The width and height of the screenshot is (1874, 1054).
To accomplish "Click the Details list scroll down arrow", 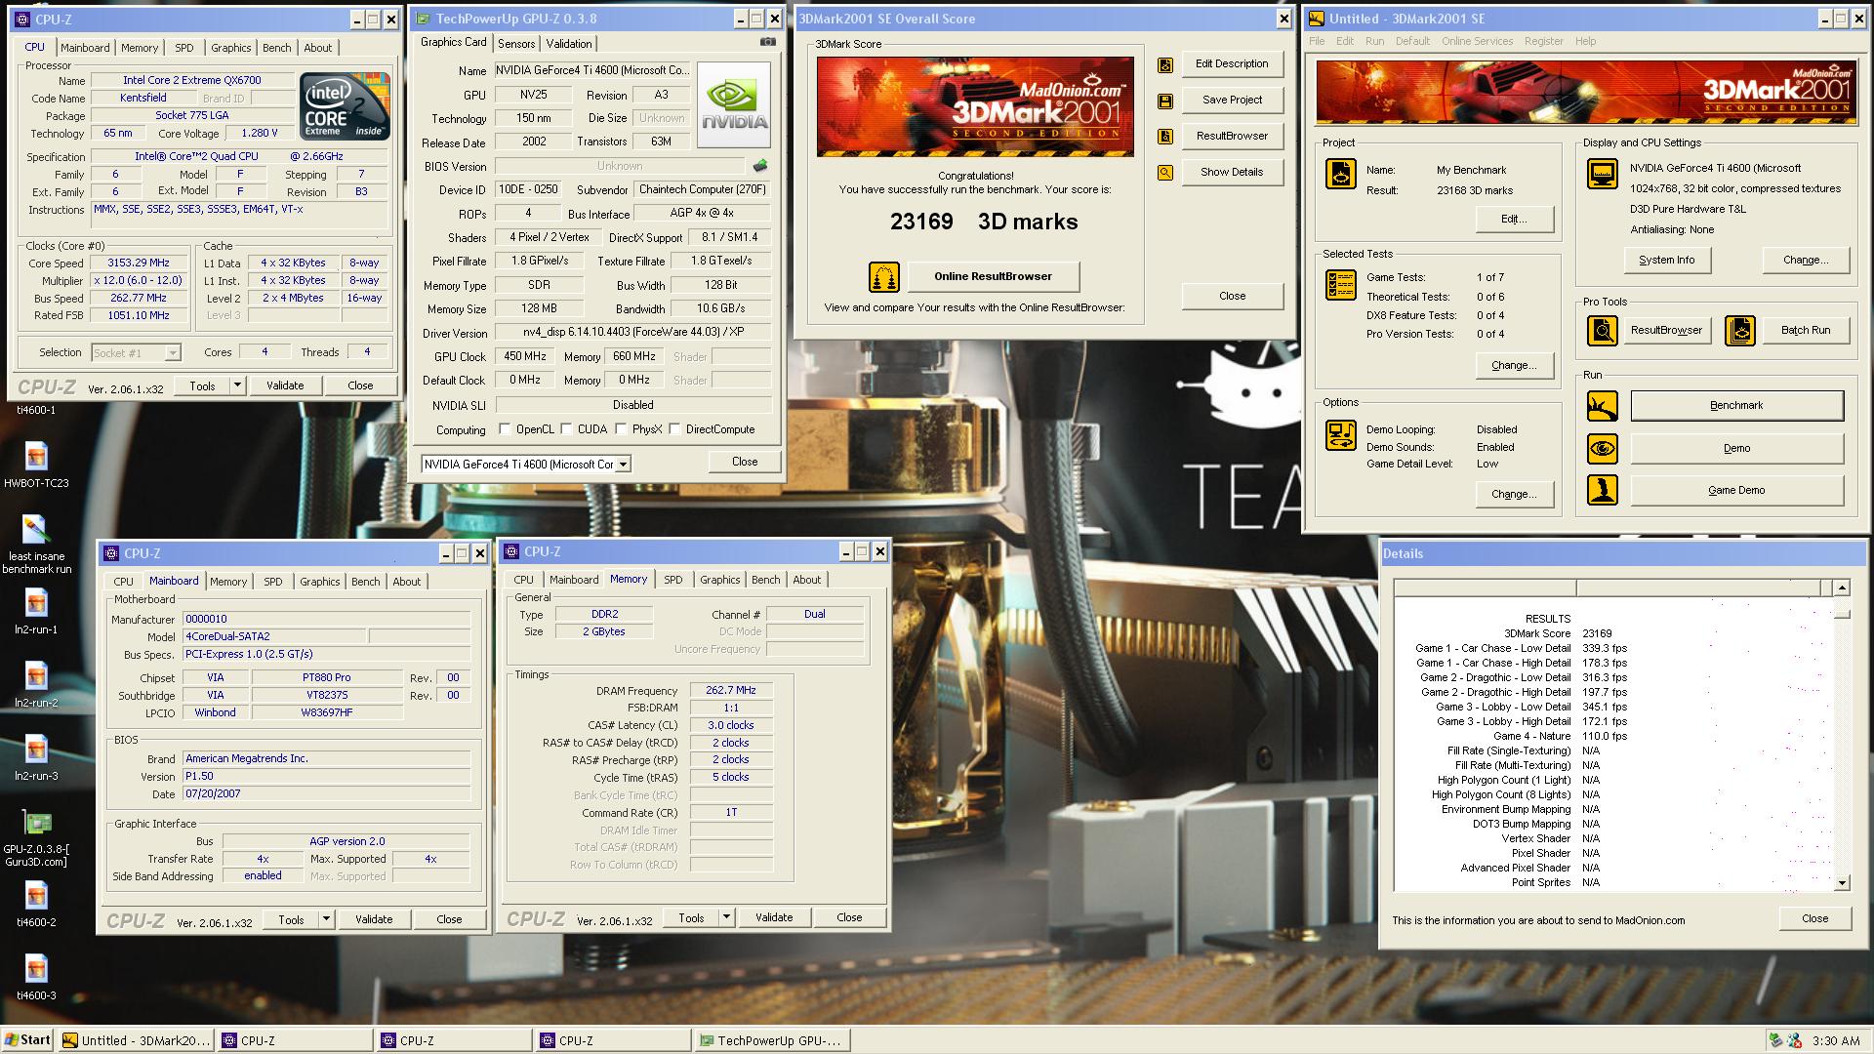I will [x=1842, y=883].
